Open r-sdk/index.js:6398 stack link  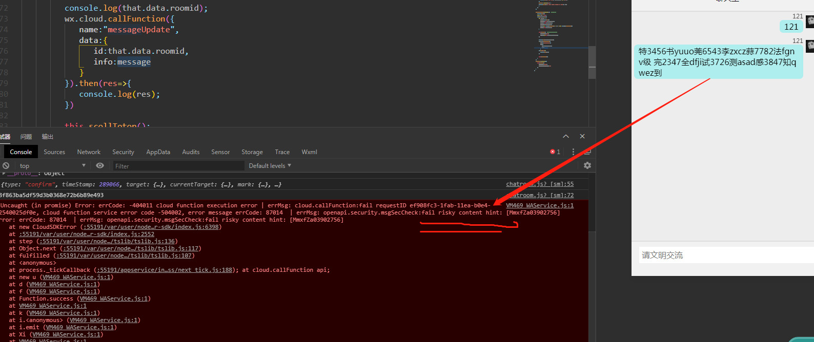coord(151,227)
